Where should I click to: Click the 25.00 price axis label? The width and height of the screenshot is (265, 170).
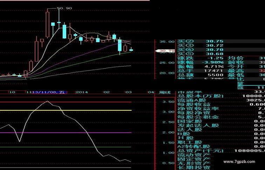[167, 63]
